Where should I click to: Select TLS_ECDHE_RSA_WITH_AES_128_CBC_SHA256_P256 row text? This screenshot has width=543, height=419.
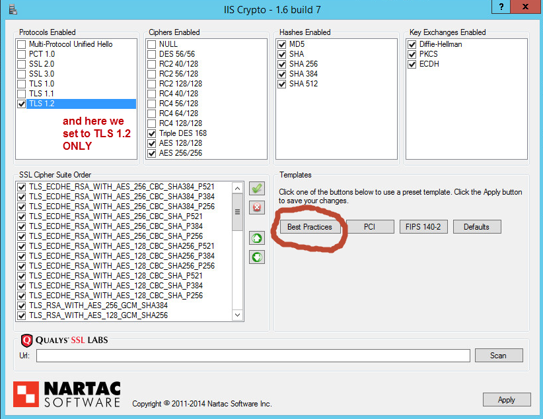tap(122, 266)
